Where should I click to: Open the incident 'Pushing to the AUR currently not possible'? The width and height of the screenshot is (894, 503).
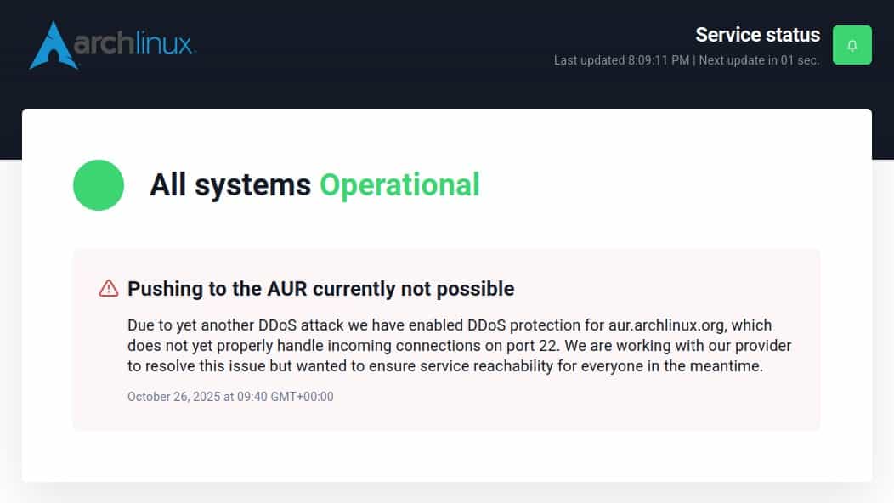(320, 289)
